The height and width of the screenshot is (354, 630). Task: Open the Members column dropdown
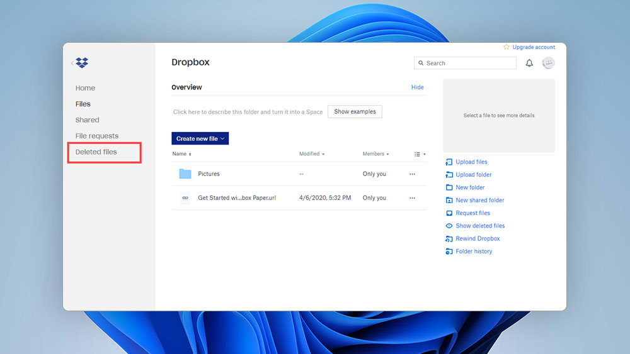(375, 154)
